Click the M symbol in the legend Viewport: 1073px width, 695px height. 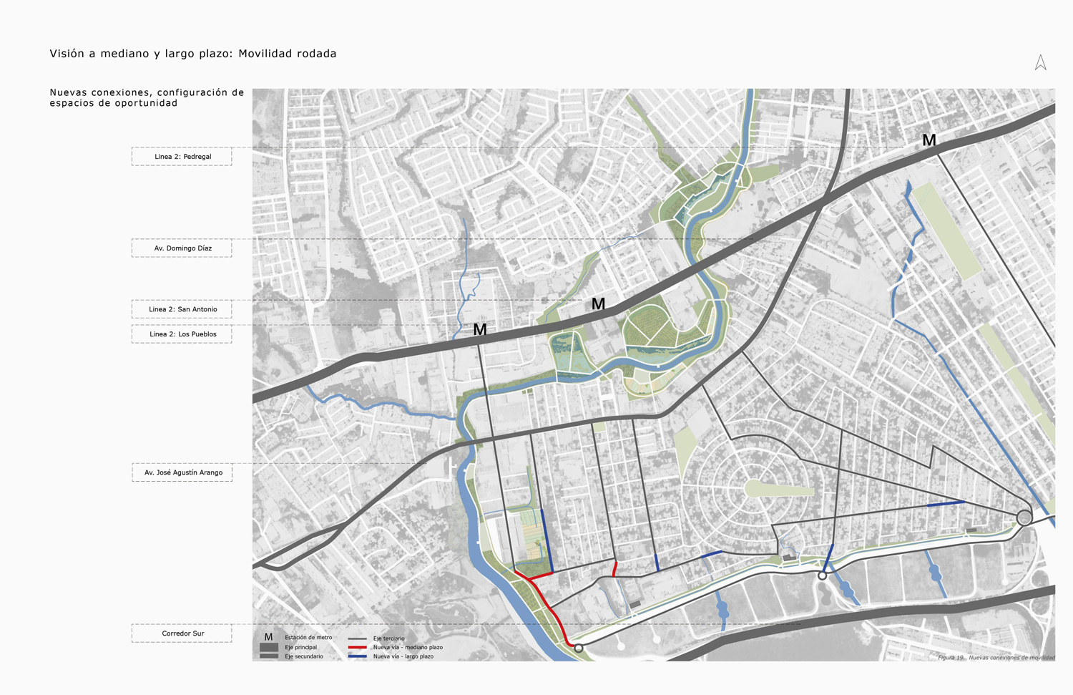[x=268, y=637]
